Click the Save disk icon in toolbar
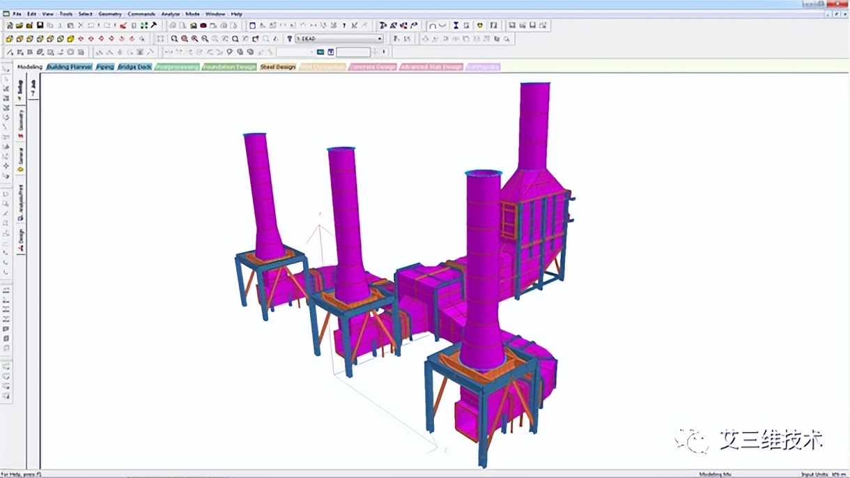Viewport: 850px width, 478px height. (x=40, y=26)
